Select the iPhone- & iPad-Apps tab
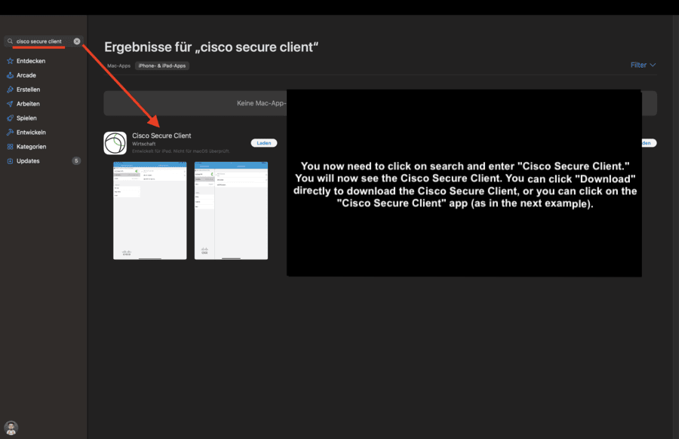 coord(162,66)
